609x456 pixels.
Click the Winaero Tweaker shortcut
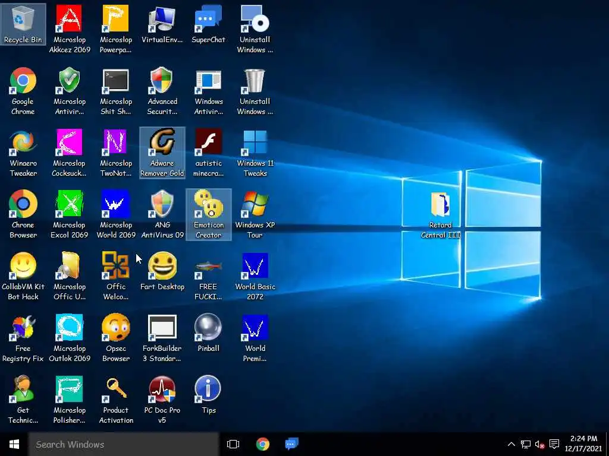23,153
